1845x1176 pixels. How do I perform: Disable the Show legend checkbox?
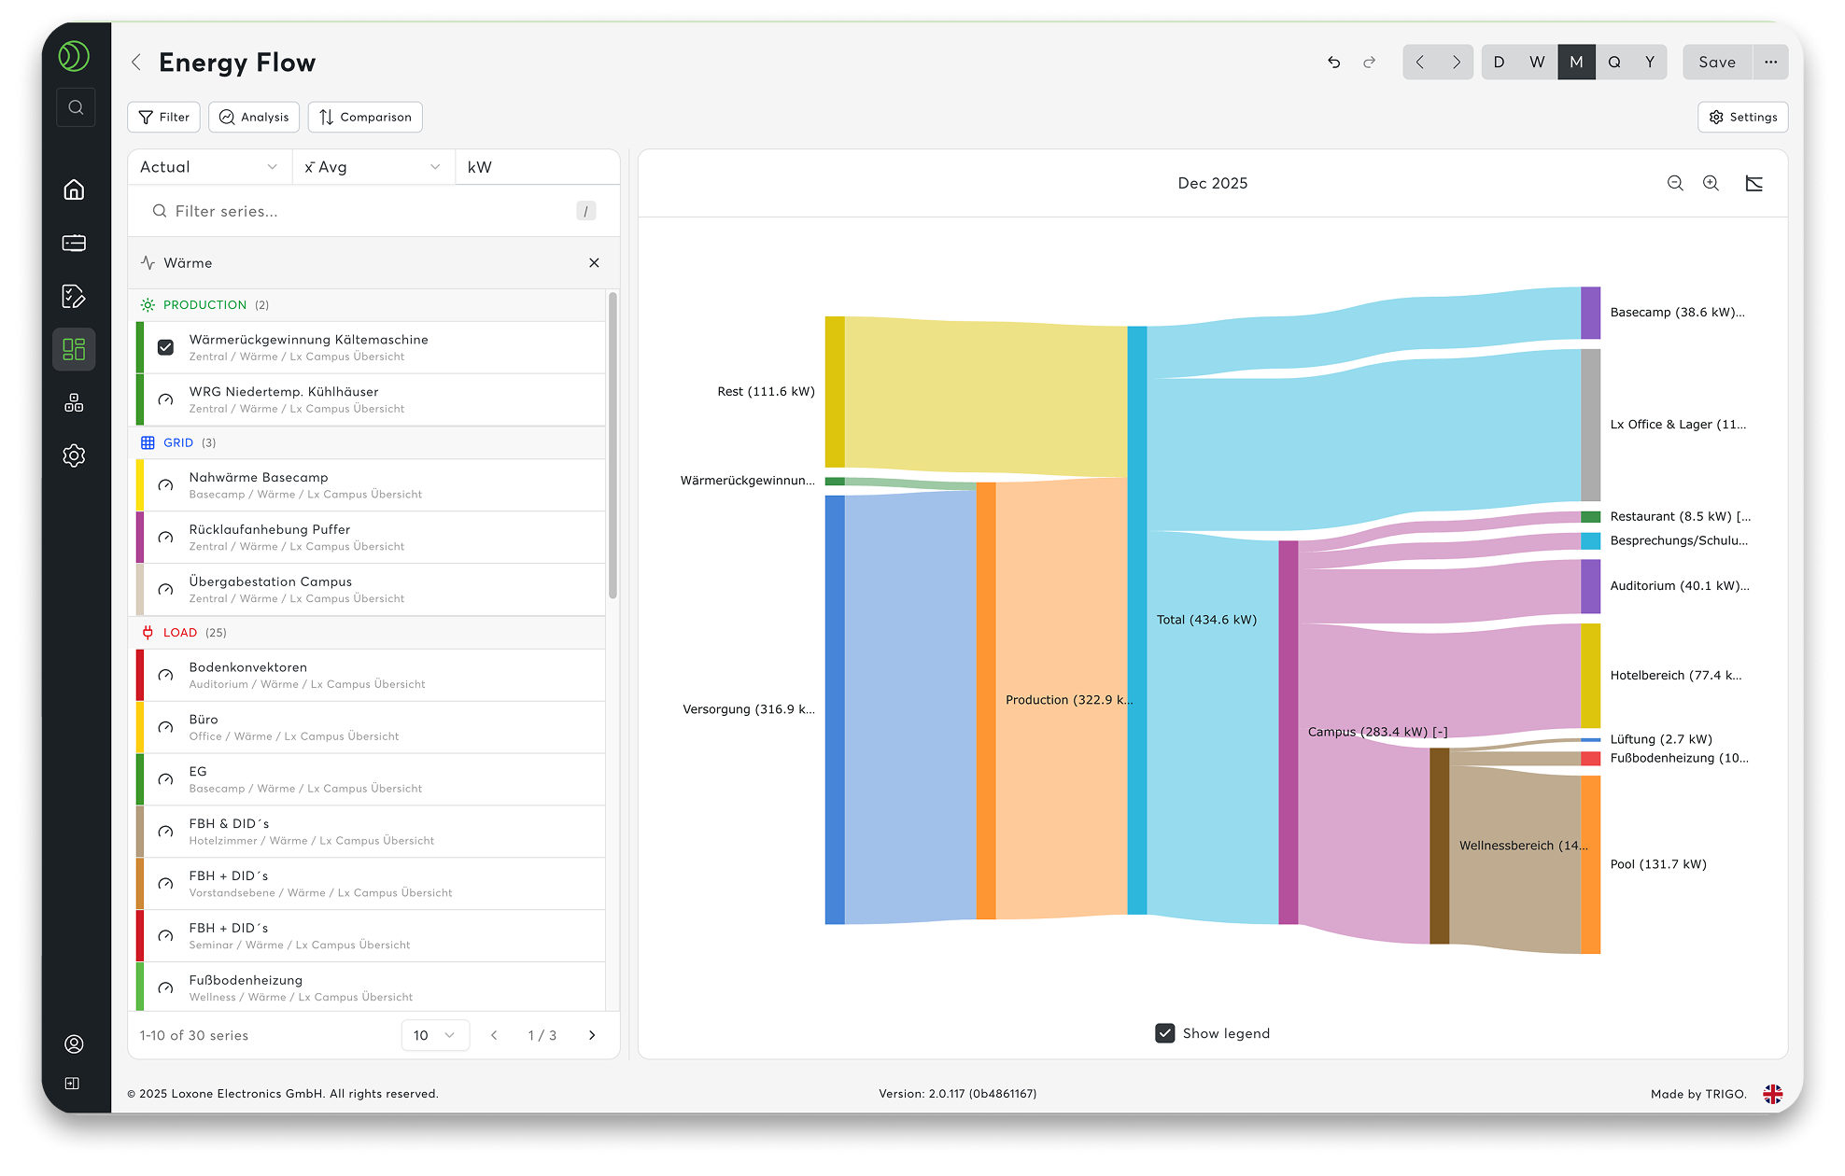click(x=1164, y=1033)
